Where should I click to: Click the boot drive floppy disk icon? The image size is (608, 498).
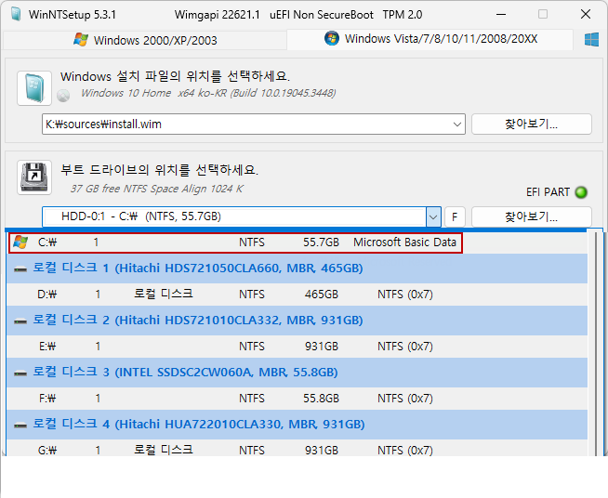pyautogui.click(x=34, y=177)
